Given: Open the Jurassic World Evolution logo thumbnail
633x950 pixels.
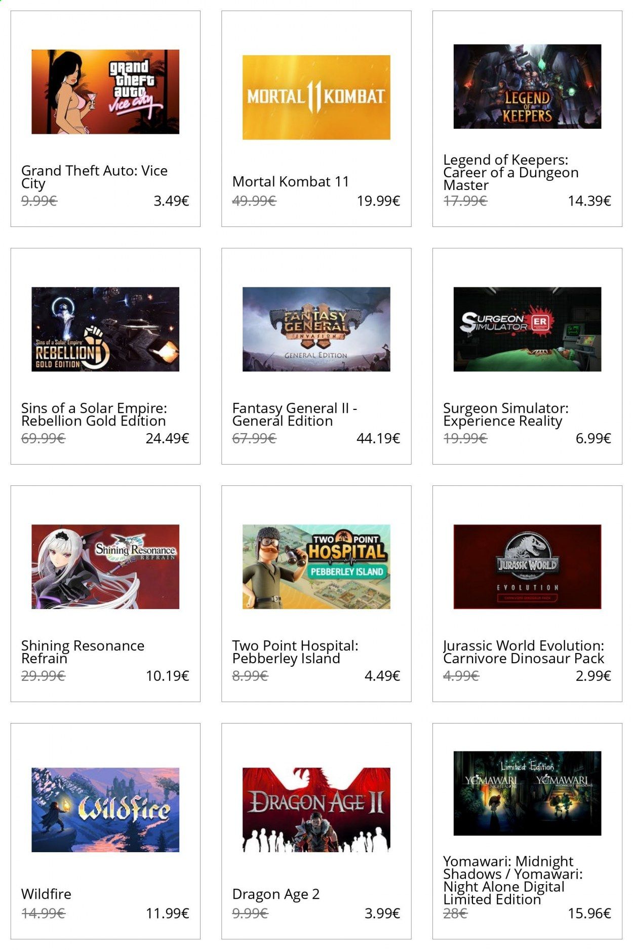Looking at the screenshot, I should click(527, 566).
